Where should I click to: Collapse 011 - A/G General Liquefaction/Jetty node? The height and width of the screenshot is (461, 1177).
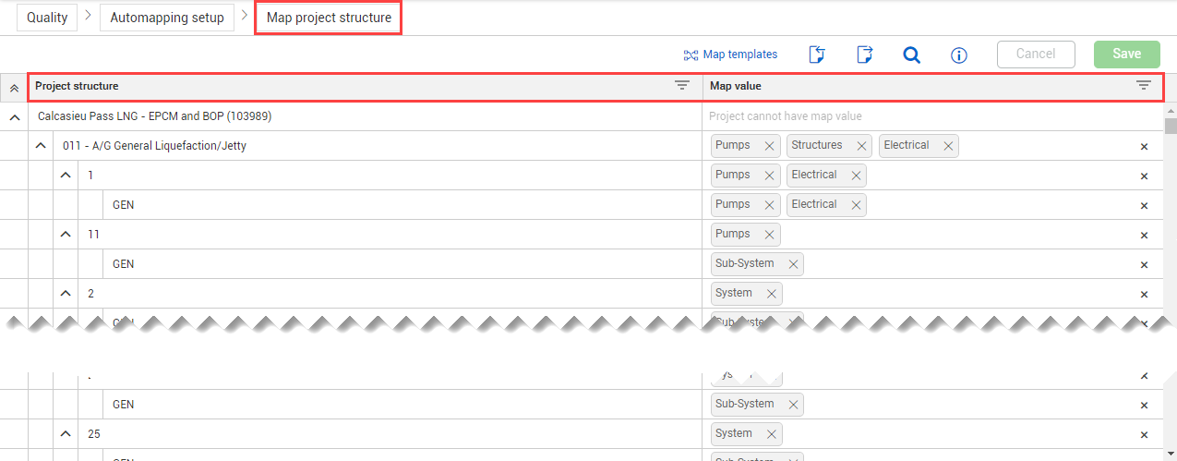41,146
